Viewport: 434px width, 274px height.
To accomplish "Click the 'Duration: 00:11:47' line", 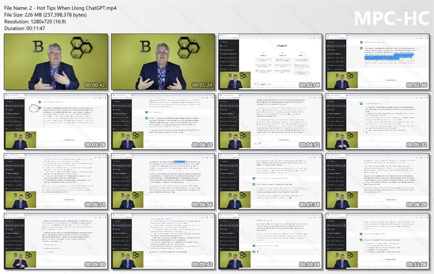I will pyautogui.click(x=24, y=28).
